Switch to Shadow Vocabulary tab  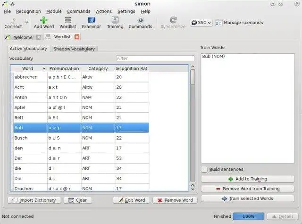pos(74,49)
